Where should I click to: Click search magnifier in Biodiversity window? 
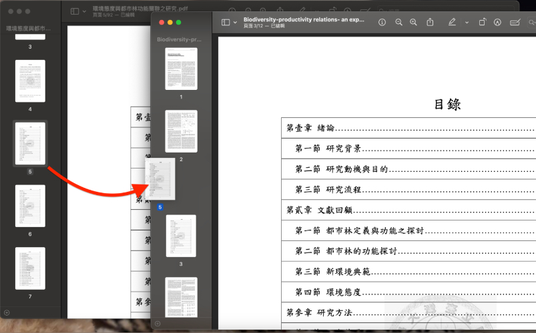pyautogui.click(x=532, y=23)
